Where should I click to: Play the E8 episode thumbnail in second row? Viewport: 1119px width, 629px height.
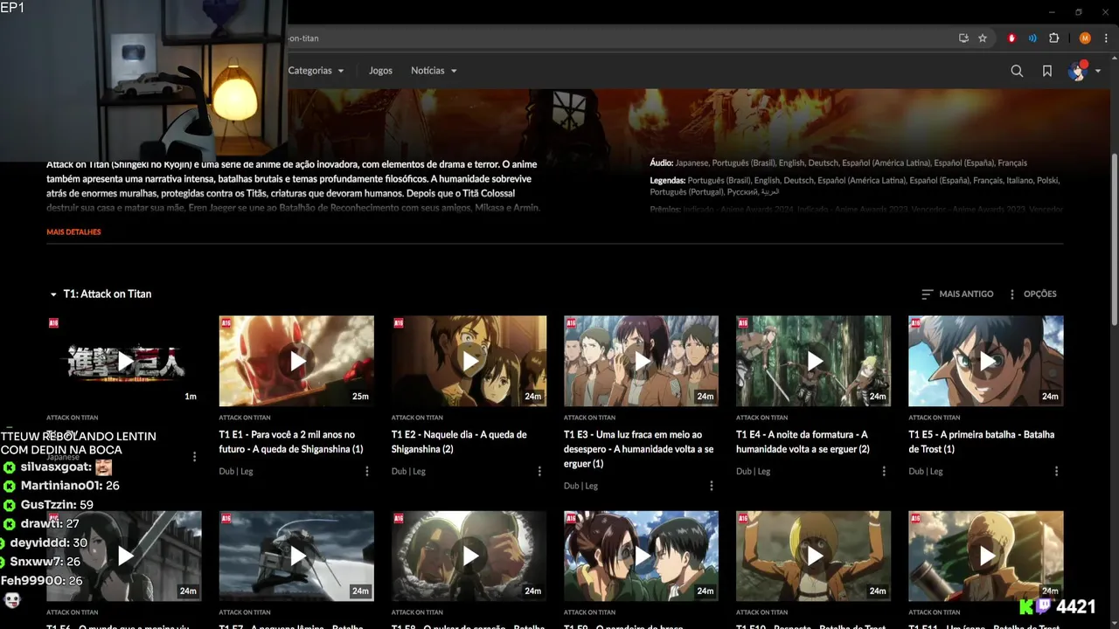(x=469, y=556)
